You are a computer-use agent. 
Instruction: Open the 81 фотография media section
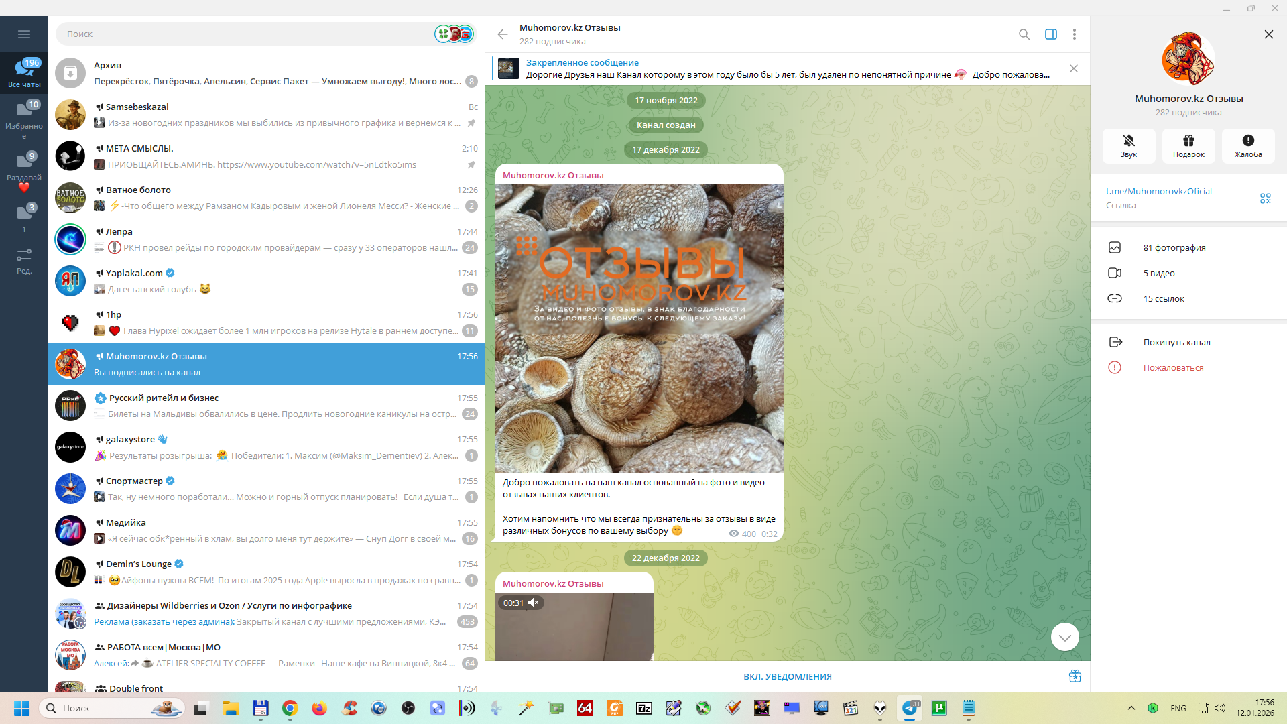(x=1174, y=248)
